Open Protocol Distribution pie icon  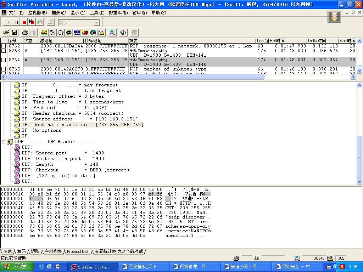pos(85,33)
